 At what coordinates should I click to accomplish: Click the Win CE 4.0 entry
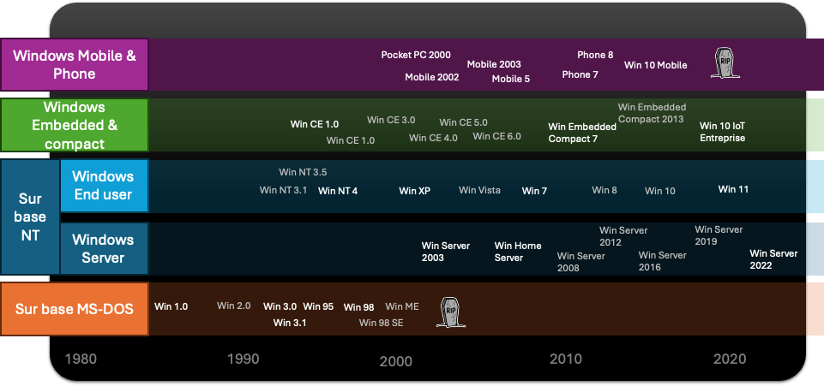[433, 139]
